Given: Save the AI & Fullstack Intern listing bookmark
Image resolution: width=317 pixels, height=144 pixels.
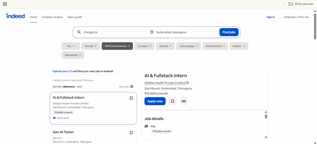Looking at the screenshot, I should click(x=131, y=98).
